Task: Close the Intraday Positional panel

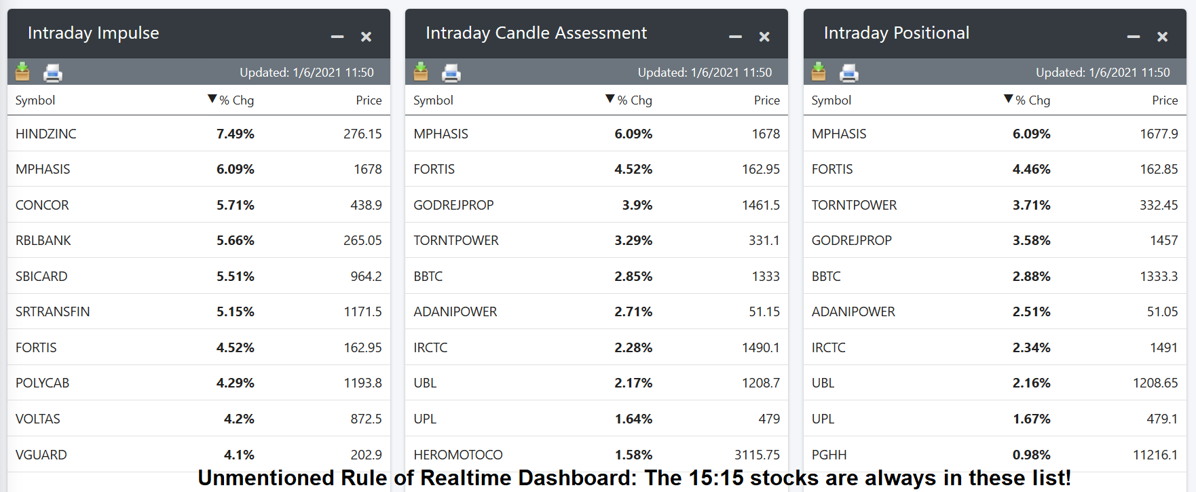Action: coord(1162,37)
